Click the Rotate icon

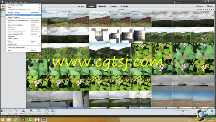click(15, 111)
